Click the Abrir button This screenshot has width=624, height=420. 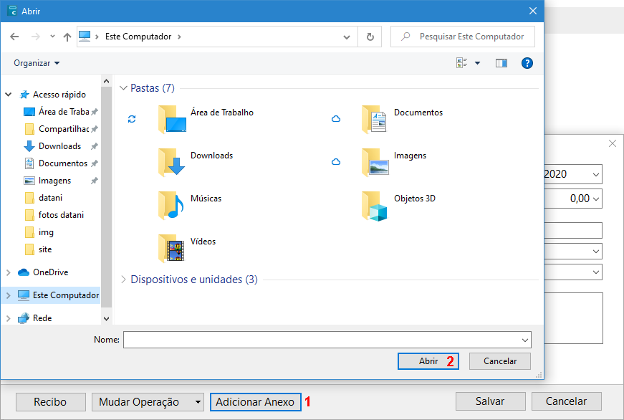(x=428, y=361)
